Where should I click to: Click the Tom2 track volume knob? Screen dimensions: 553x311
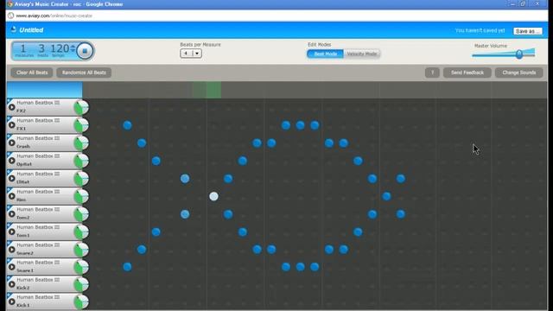tap(81, 214)
